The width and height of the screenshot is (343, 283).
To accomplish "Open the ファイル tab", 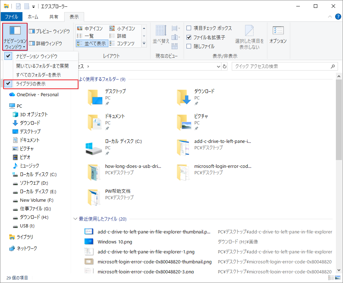I will [11, 17].
